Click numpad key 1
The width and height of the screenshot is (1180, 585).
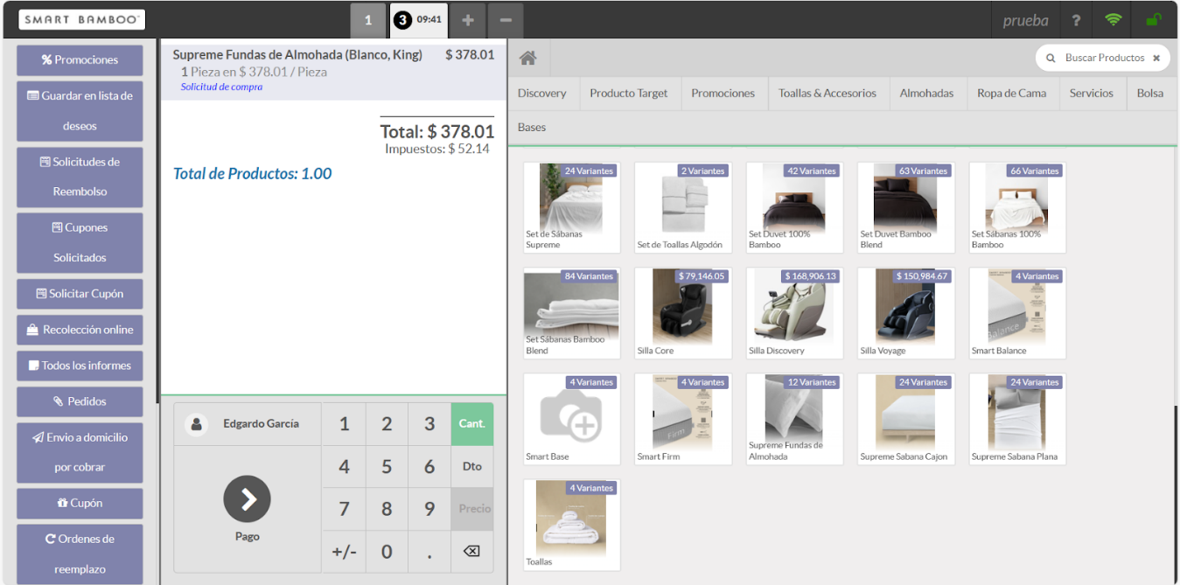click(344, 424)
